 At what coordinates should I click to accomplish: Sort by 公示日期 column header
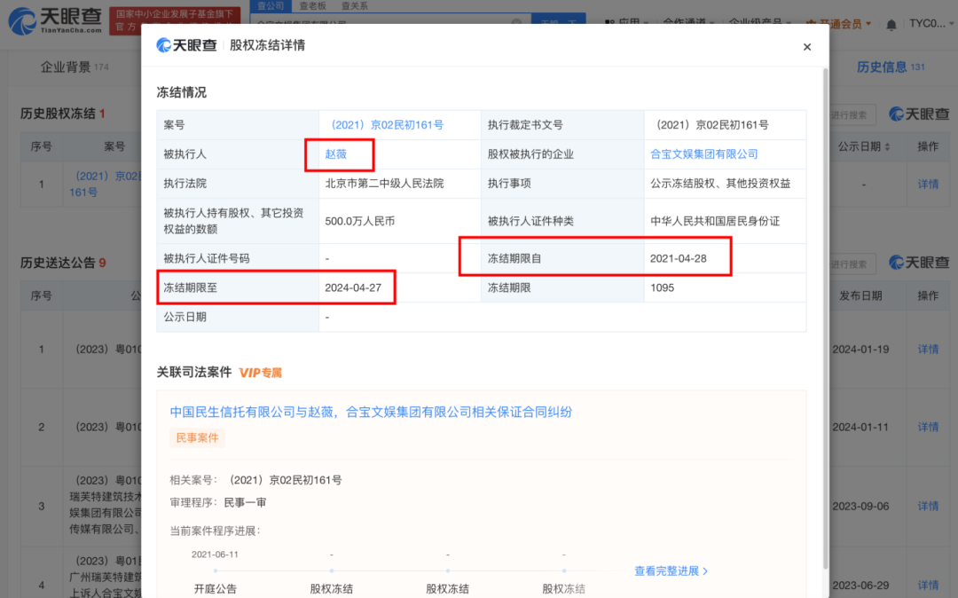tap(864, 146)
